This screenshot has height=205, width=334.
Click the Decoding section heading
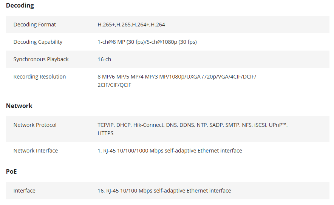coord(20,6)
